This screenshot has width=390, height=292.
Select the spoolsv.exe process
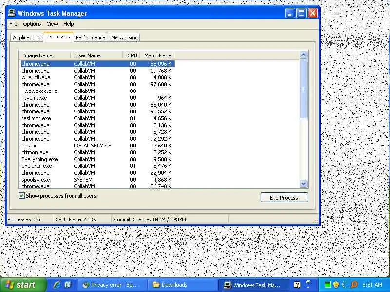[x=97, y=180]
